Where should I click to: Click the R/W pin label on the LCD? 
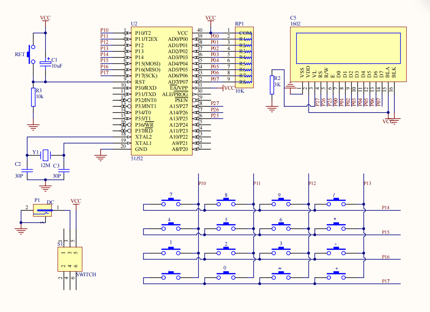pyautogui.click(x=326, y=73)
